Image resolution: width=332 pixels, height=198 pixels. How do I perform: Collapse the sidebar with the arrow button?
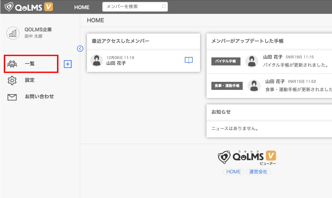coord(80,49)
